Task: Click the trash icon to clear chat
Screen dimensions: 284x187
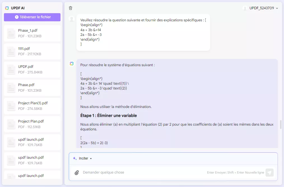Action: (x=70, y=8)
